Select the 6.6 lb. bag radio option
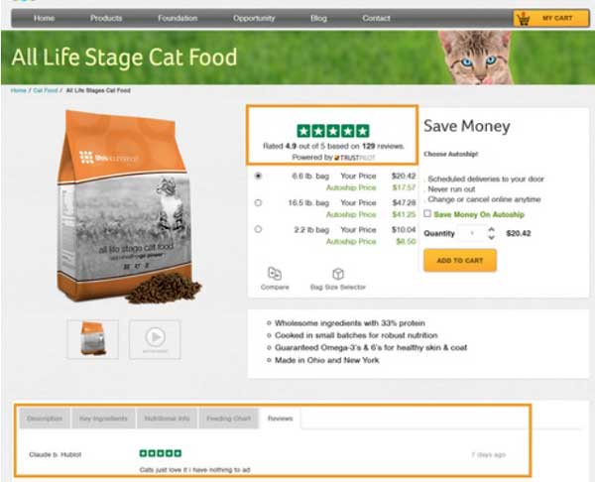This screenshot has width=595, height=482. [259, 176]
